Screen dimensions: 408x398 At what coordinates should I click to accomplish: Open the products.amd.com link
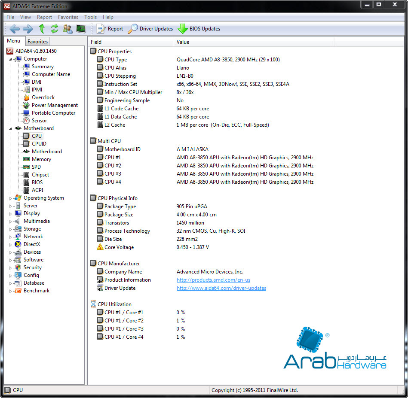pos(213,280)
